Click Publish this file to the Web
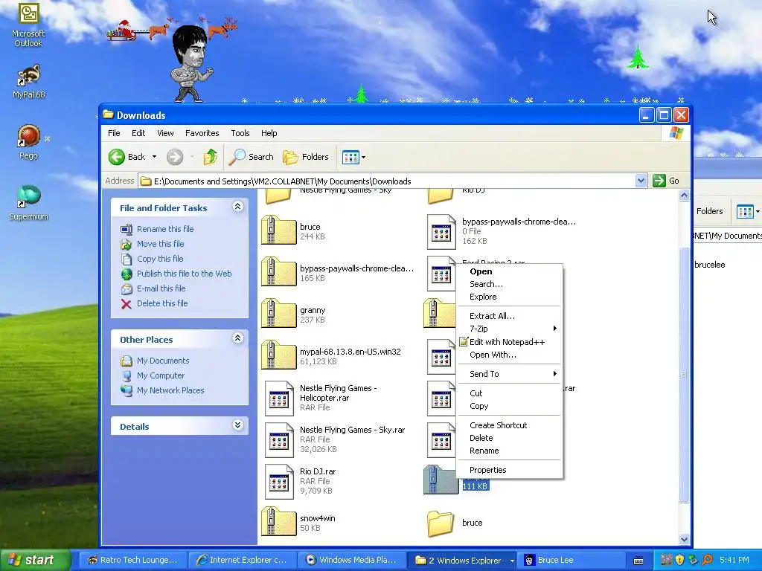 [185, 274]
